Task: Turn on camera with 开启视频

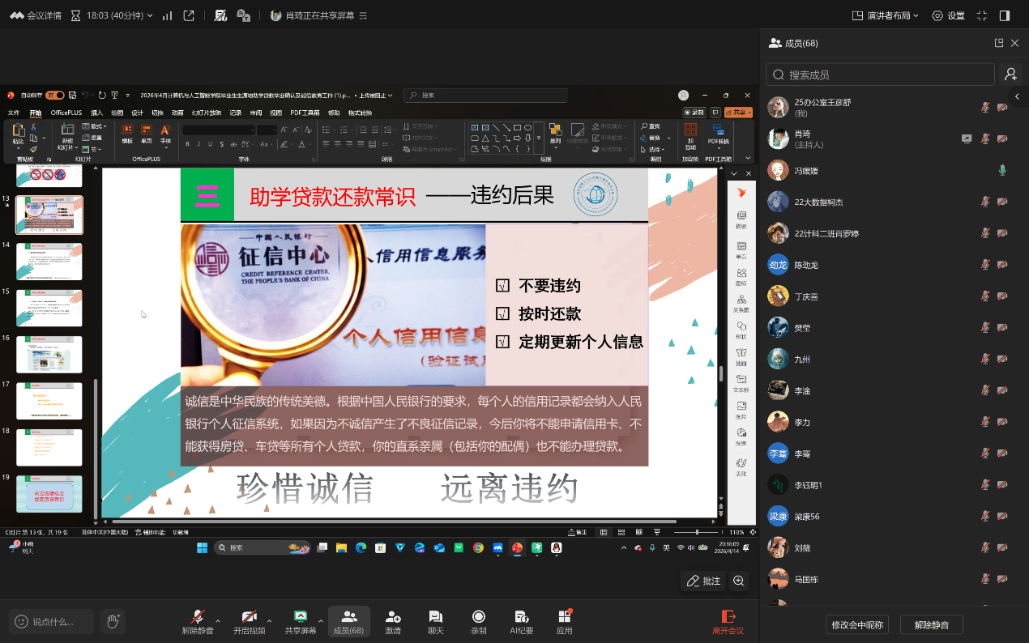Action: (249, 617)
